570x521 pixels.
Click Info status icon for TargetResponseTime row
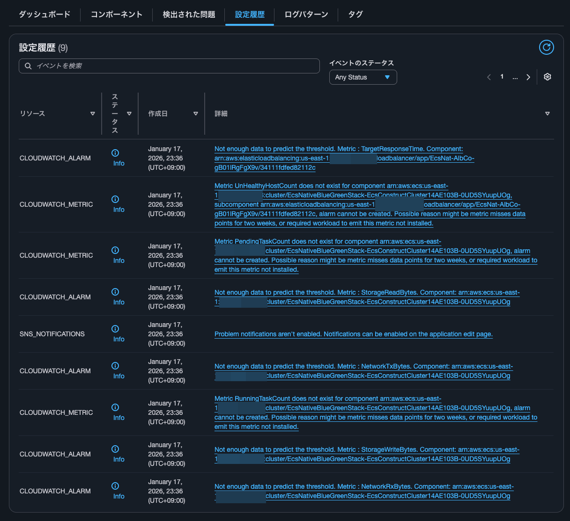(115, 153)
